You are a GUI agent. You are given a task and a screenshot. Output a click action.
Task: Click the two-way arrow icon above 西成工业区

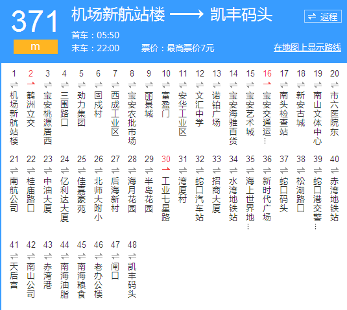115,85
